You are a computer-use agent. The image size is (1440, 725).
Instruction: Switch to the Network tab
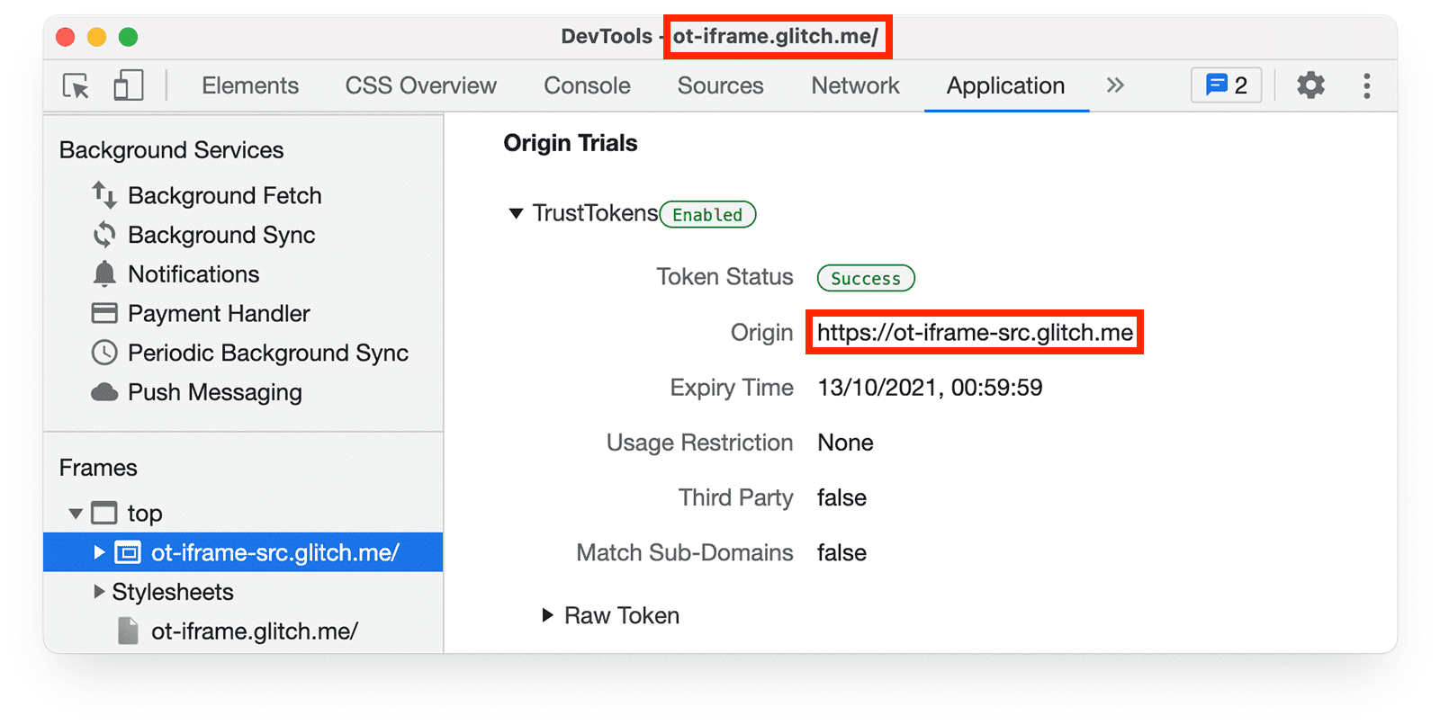855,85
